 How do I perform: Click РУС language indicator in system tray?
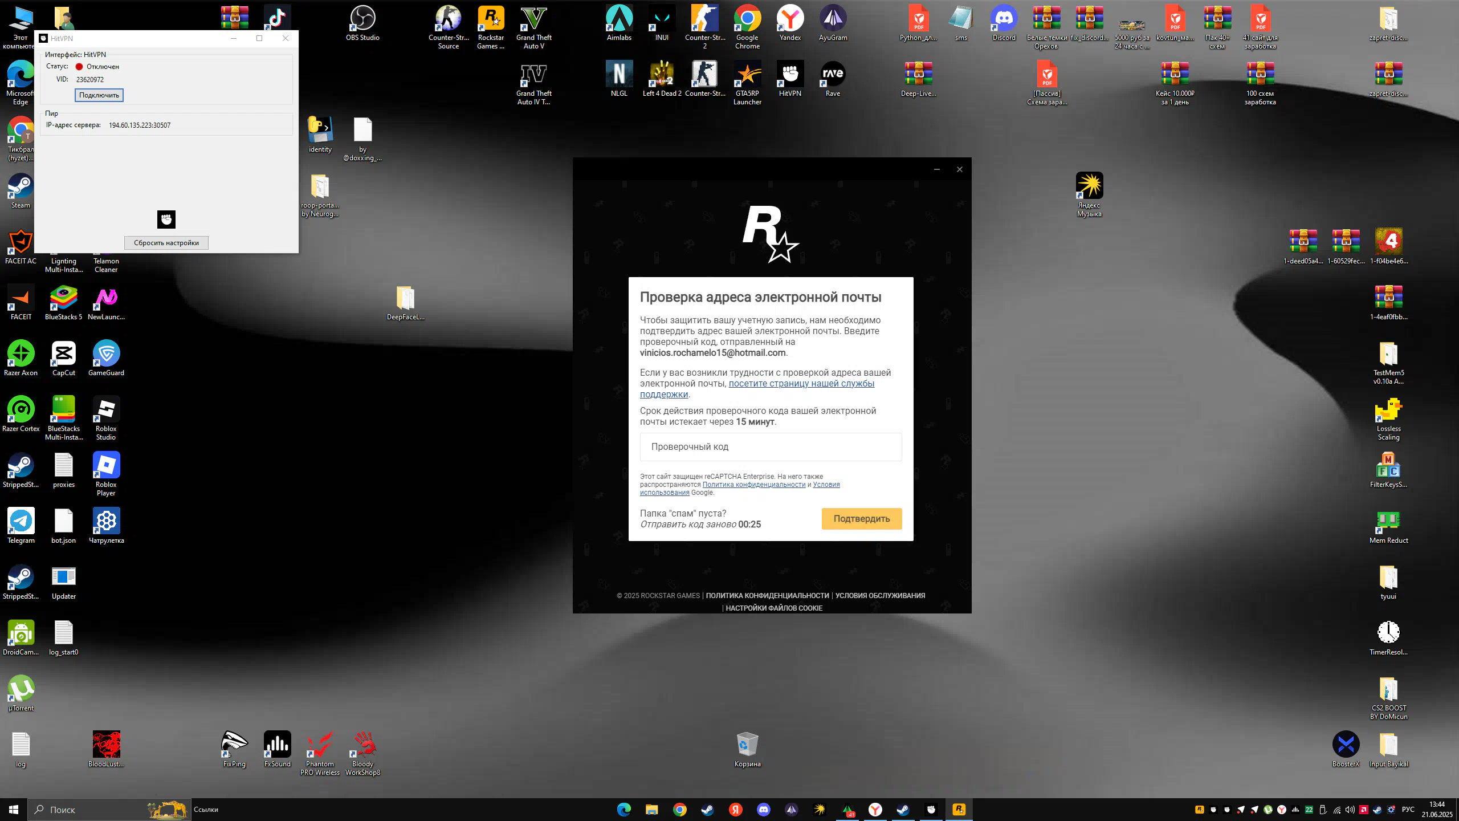coord(1408,810)
